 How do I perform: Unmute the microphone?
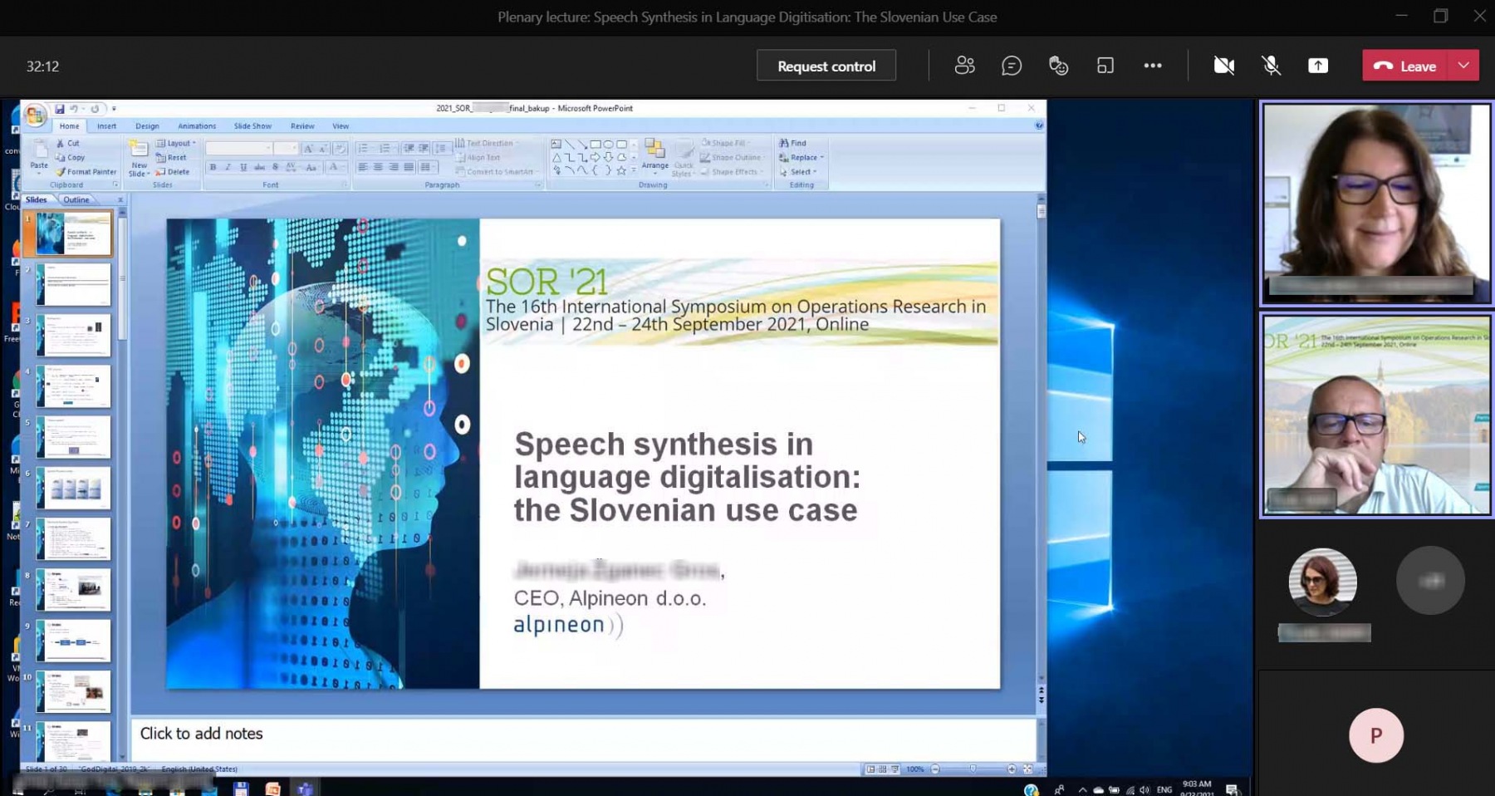[1271, 66]
